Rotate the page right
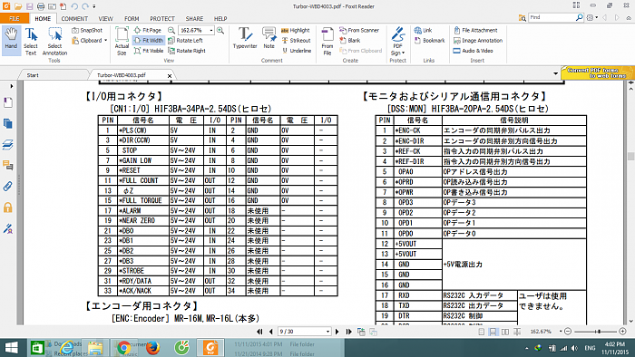The width and height of the screenshot is (635, 357). [x=187, y=51]
